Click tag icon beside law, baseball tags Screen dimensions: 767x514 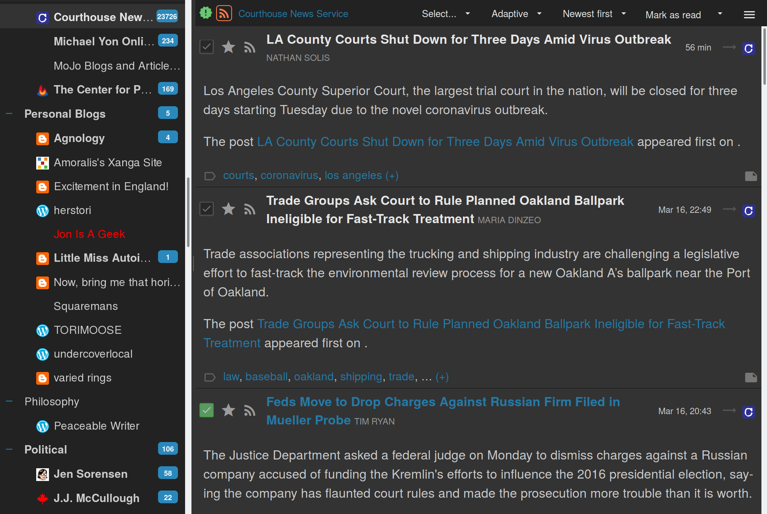tap(210, 377)
